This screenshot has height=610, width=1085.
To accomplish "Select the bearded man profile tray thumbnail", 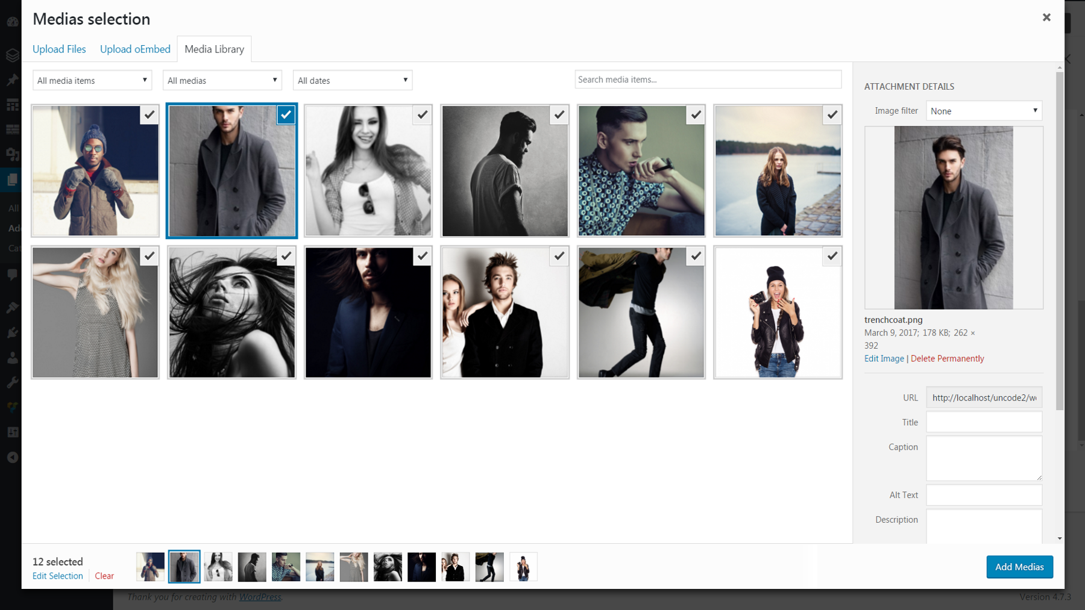I will (x=252, y=567).
